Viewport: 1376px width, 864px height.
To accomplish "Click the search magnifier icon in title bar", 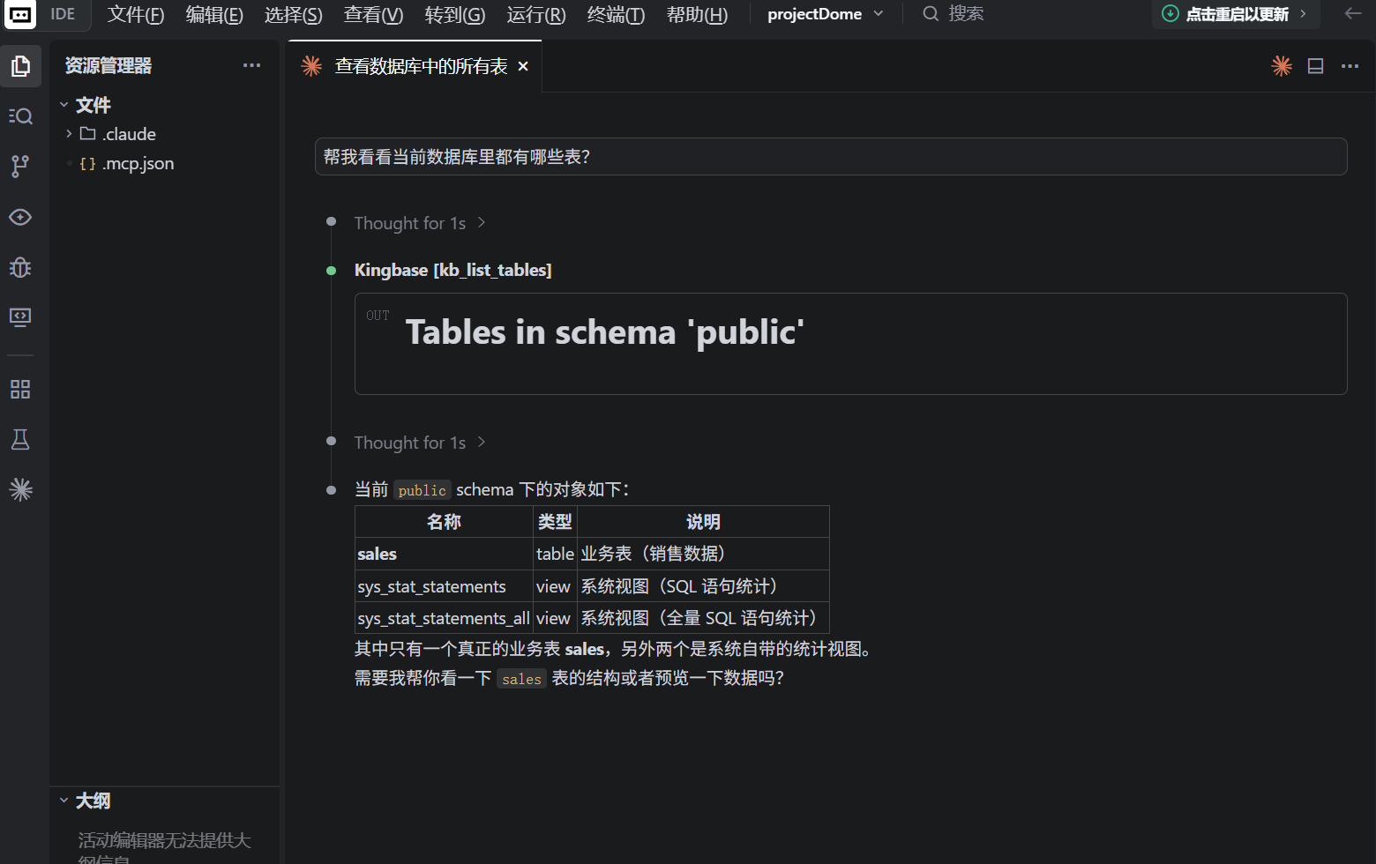I will click(930, 14).
